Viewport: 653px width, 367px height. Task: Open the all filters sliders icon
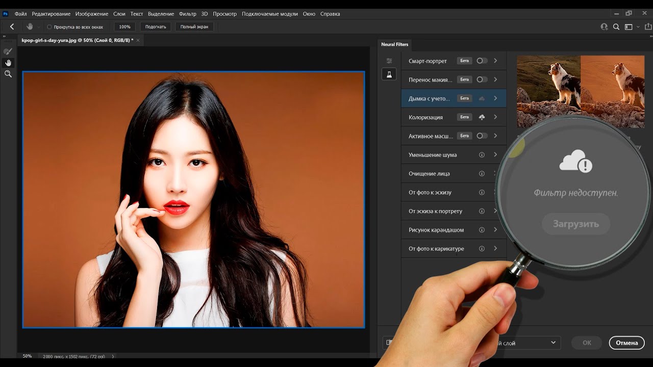(389, 61)
